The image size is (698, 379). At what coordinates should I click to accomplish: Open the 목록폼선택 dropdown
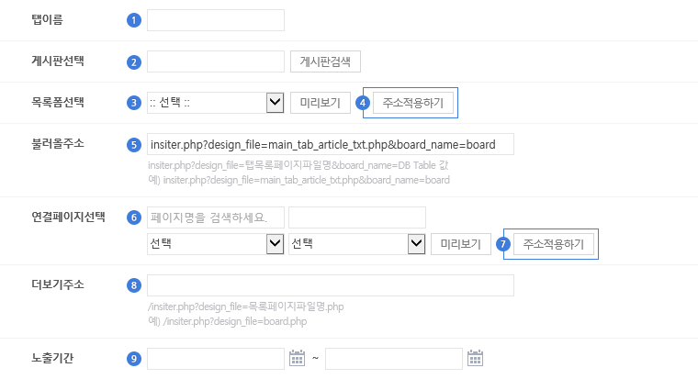216,103
